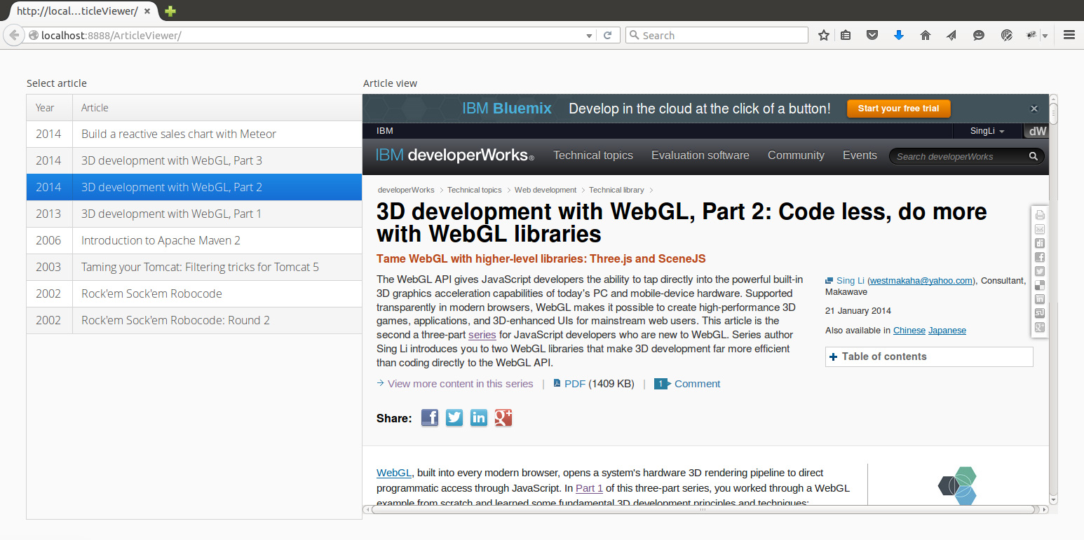Show bookmarks list icon in toolbar
The height and width of the screenshot is (540, 1084).
[x=846, y=35]
